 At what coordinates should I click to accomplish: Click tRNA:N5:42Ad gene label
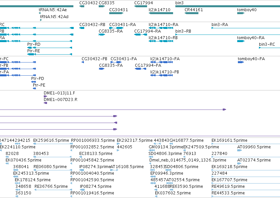[54, 17]
